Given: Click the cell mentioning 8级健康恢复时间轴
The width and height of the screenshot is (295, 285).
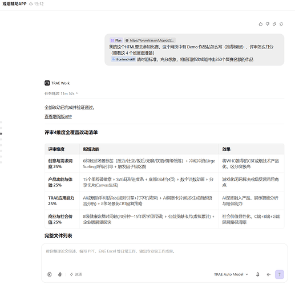Looking at the screenshot, I should (x=149, y=219).
